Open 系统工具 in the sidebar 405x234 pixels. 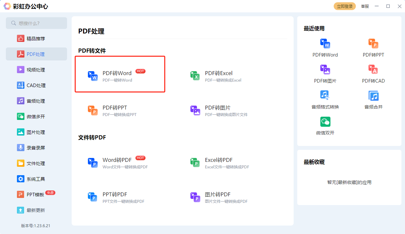(x=36, y=179)
